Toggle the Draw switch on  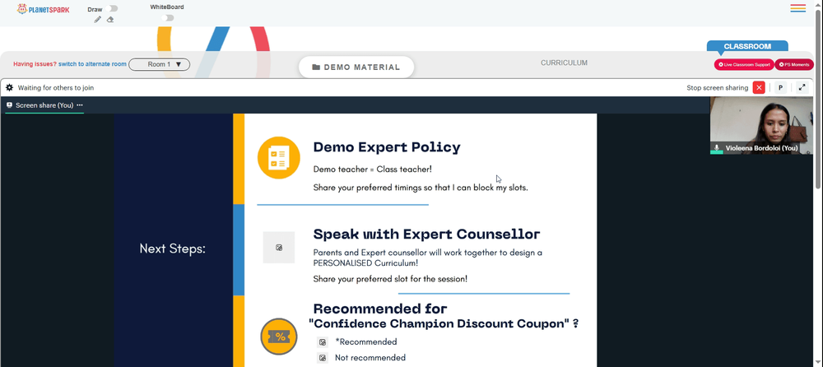tap(111, 8)
